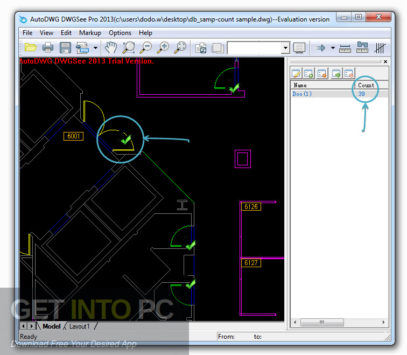Click room label 6127 in drawing
Viewport: 407px width, 355px height.
pos(251,263)
